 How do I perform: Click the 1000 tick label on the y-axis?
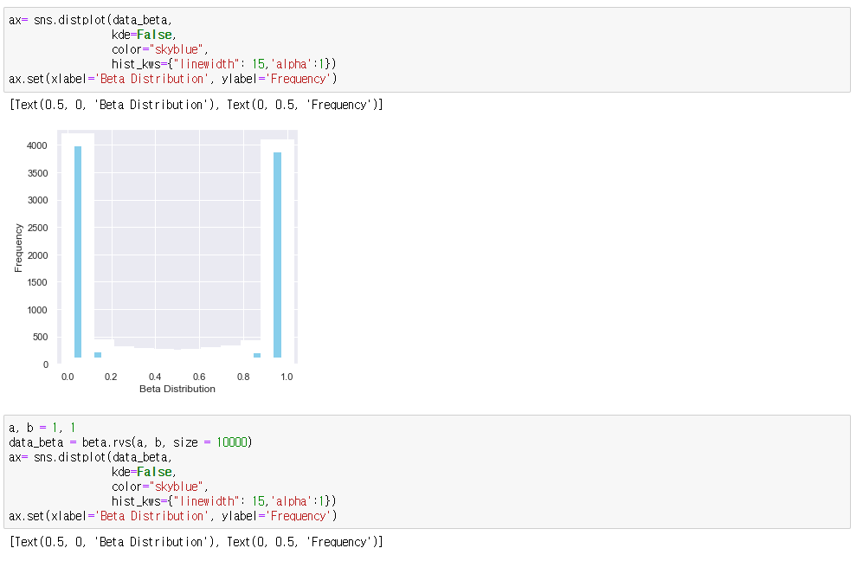tap(37, 309)
